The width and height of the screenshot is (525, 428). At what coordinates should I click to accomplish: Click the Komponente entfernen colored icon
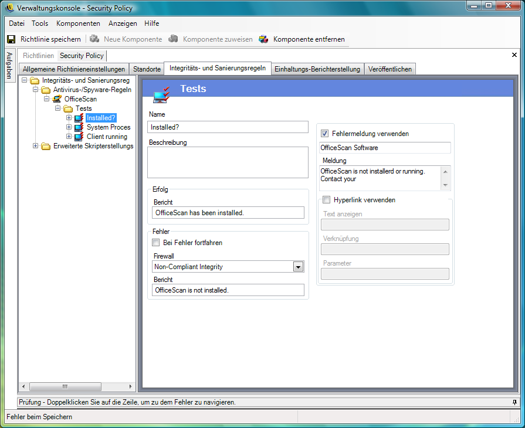click(263, 39)
